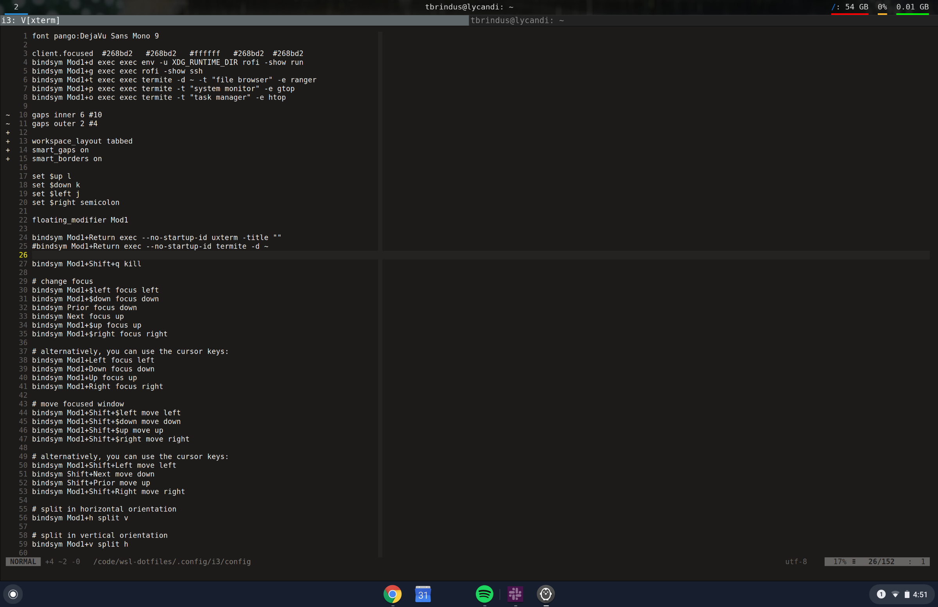
Task: Open the Linux terminal penguin app
Action: (x=545, y=594)
